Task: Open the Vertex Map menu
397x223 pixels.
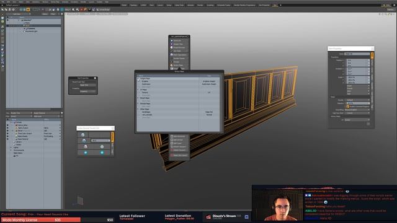Action: coord(55,2)
